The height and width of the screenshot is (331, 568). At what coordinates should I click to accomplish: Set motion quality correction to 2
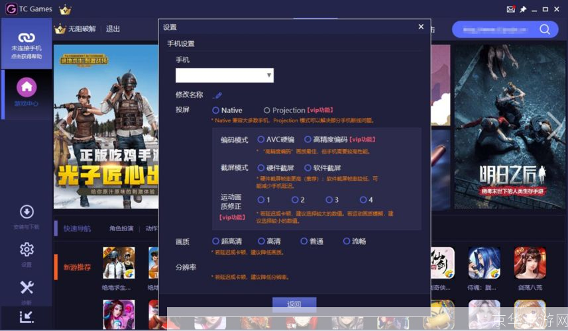tap(295, 200)
